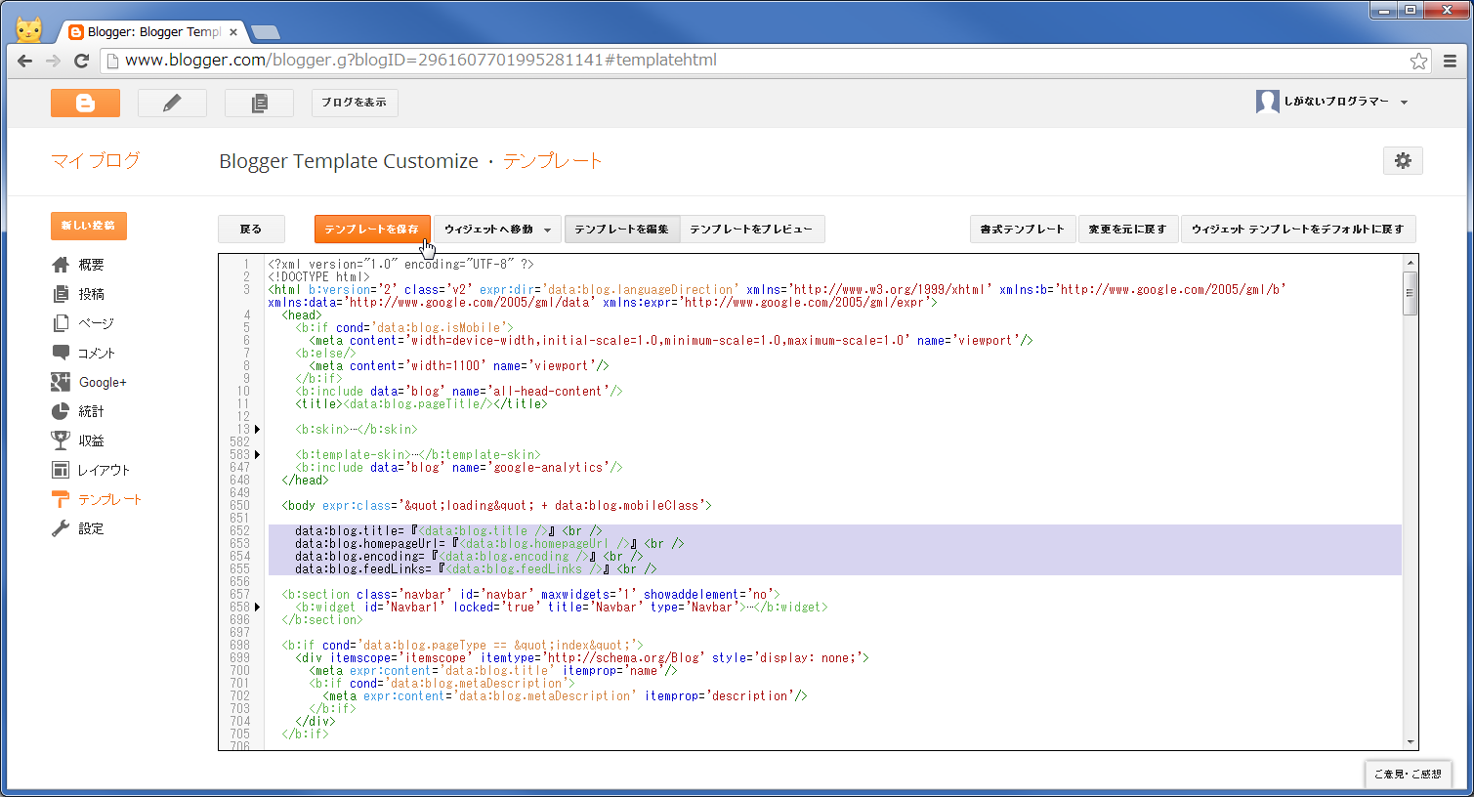
Task: Click 変更を元に戻す button
Action: (x=1127, y=230)
